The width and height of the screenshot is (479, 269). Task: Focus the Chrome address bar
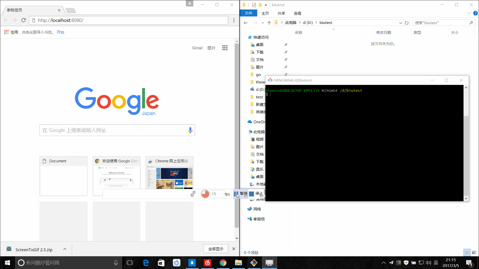(x=129, y=20)
